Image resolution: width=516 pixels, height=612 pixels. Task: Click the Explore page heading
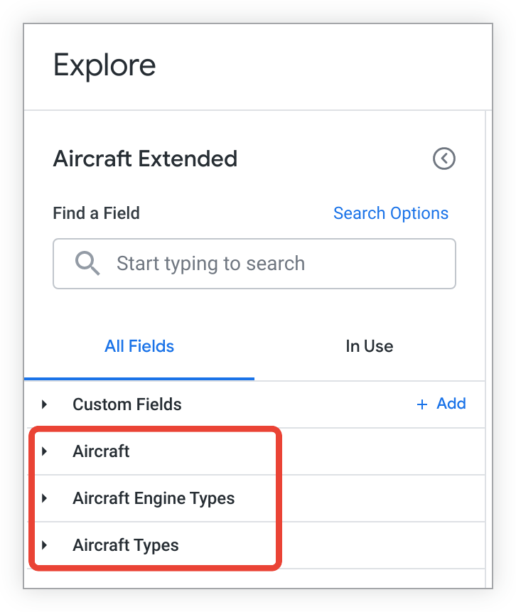(x=104, y=65)
